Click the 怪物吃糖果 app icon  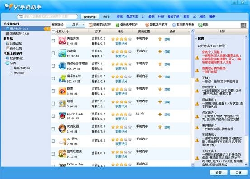[62, 154]
